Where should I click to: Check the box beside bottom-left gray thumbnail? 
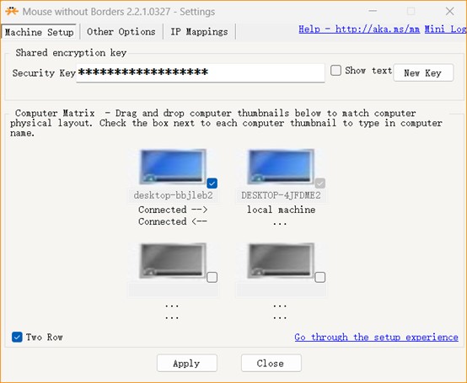pos(212,277)
